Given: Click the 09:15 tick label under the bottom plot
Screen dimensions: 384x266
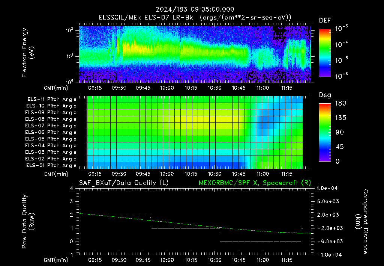Looking at the screenshot, I should [95, 260].
